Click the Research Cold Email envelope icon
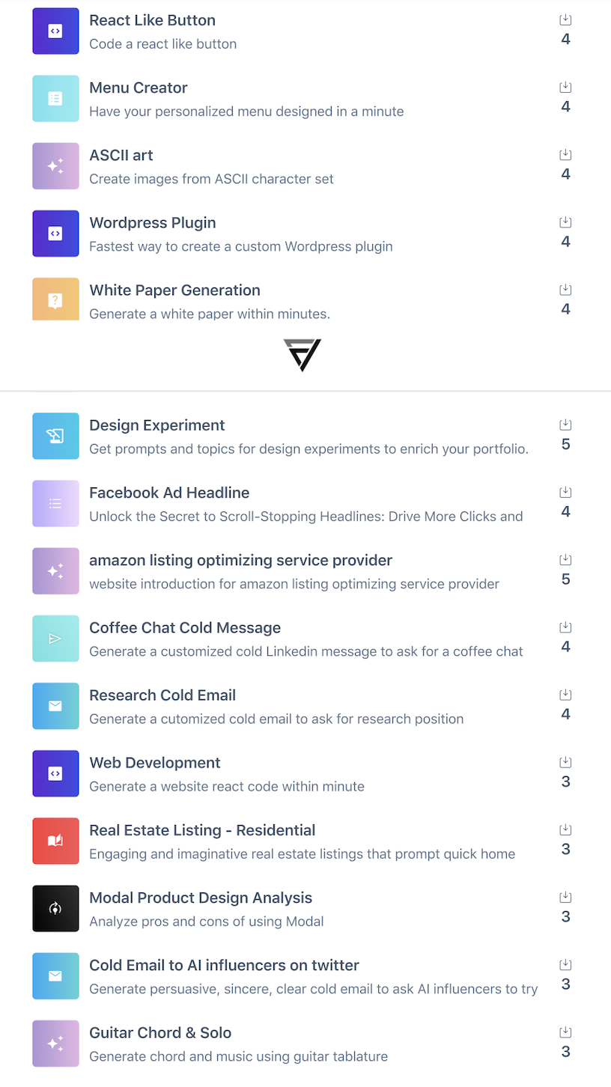 55,706
